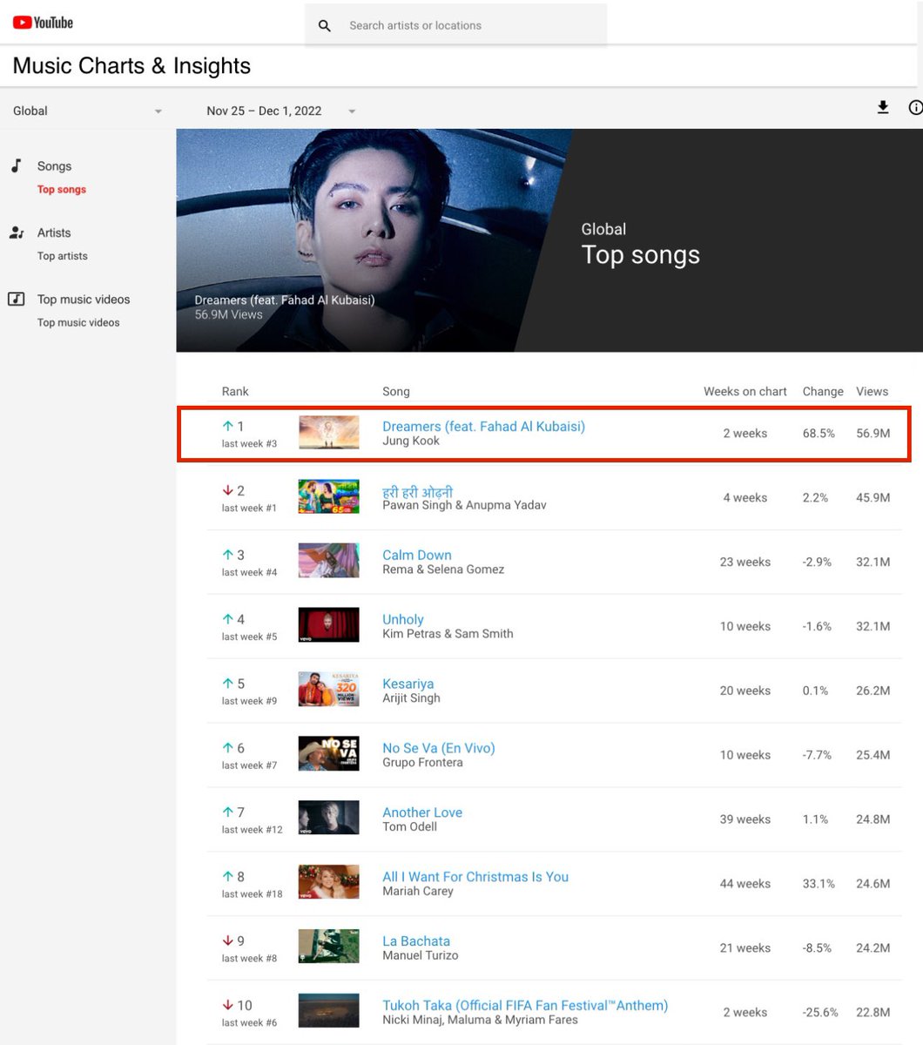Select the Top music videos sub-item
The image size is (923, 1045).
78,322
